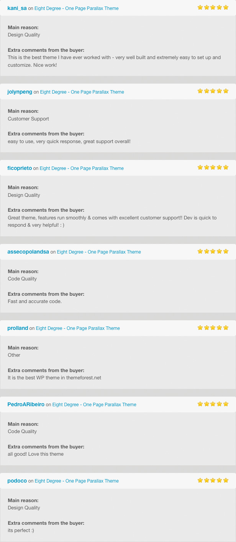Open Eight Degree theme link in kani_sa's review
Image resolution: width=236 pixels, height=542 pixels.
pos(76,8)
